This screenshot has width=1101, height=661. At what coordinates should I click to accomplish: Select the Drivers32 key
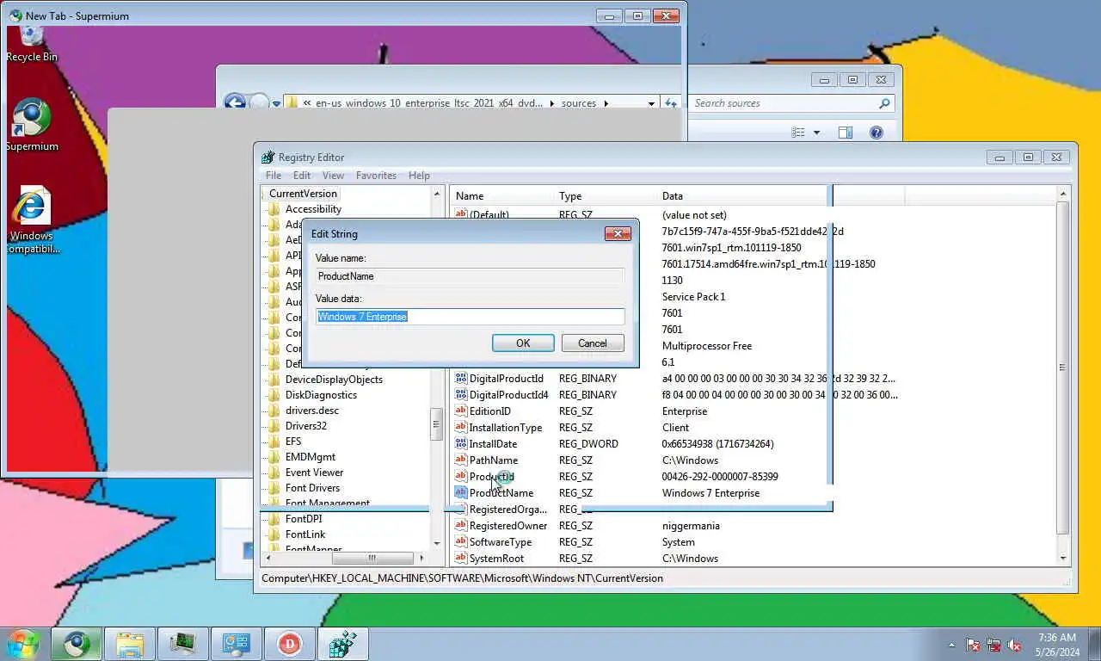click(305, 426)
